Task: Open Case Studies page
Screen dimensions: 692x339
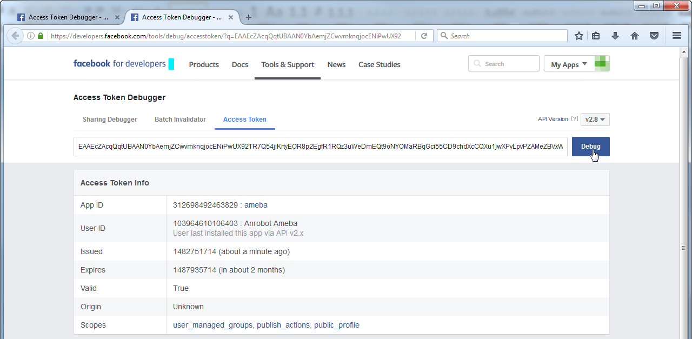Action: tap(380, 64)
